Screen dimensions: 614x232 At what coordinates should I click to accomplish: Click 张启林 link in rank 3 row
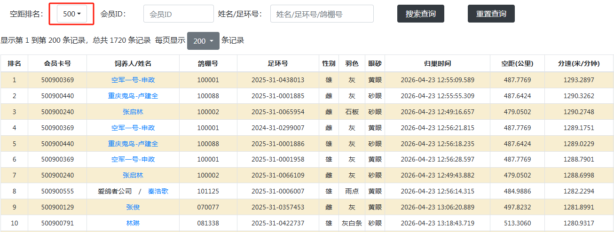coord(133,112)
